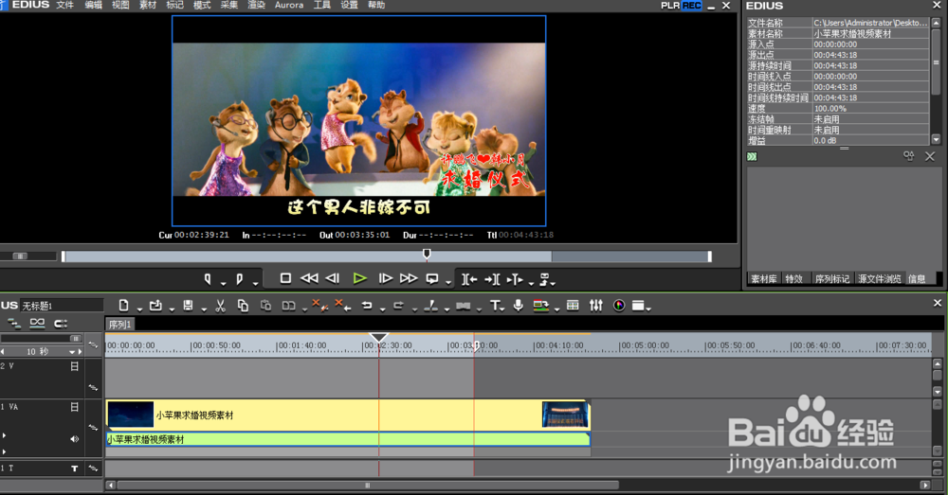Toggle sync-lock on track 2 V
Viewport: 948px width, 495px height.
[x=93, y=387]
